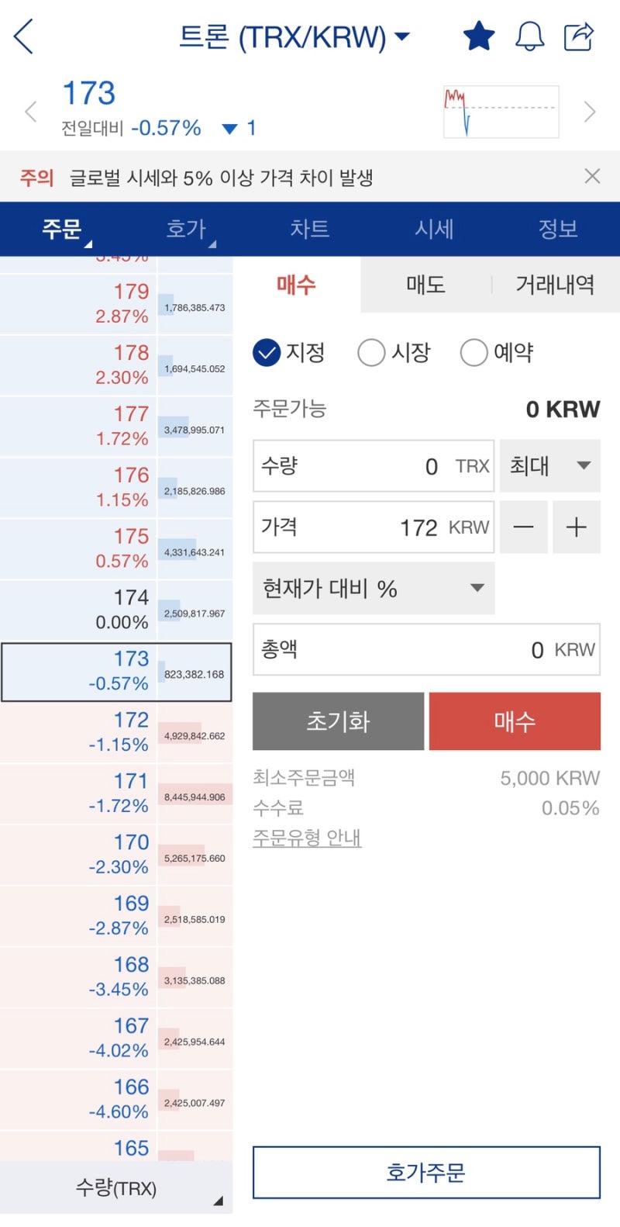Select the 예약 reserved order radio
Image resolution: width=620 pixels, height=1227 pixels.
coord(474,353)
